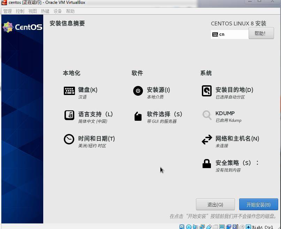Click 已启用 Kdump status text
The height and width of the screenshot is (229, 281).
228,120
